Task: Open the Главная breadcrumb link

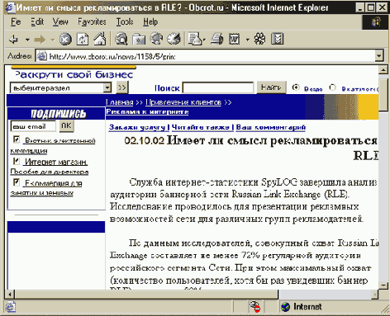Action: pos(119,102)
